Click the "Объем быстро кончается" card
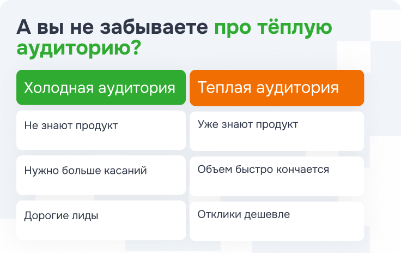401x253 pixels. pos(277,176)
